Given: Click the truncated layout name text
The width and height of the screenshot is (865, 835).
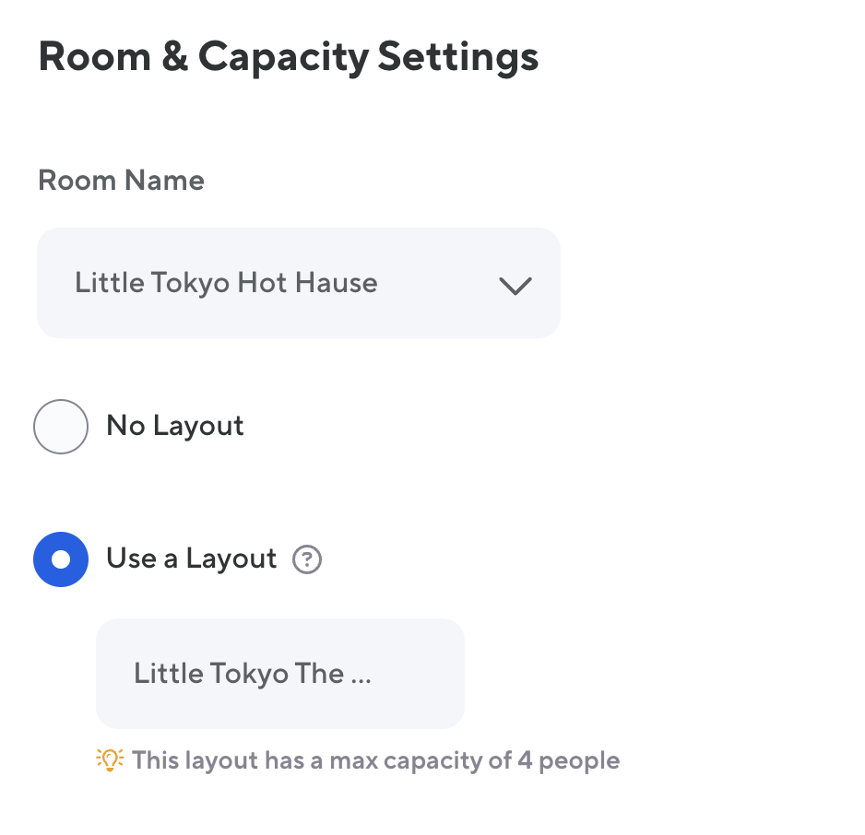Looking at the screenshot, I should click(x=240, y=674).
